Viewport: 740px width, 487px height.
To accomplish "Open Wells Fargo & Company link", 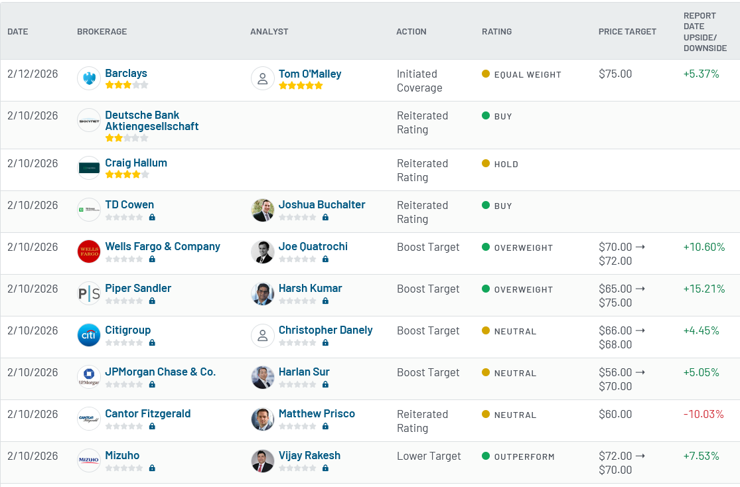I will (163, 246).
